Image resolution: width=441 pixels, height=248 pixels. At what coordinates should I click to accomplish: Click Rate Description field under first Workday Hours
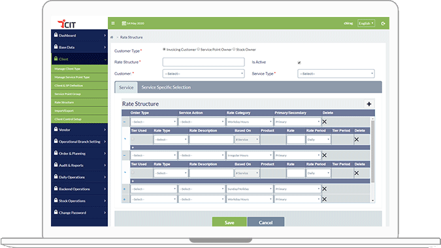click(x=211, y=140)
